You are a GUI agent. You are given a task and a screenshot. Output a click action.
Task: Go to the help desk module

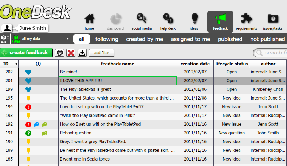(x=168, y=21)
